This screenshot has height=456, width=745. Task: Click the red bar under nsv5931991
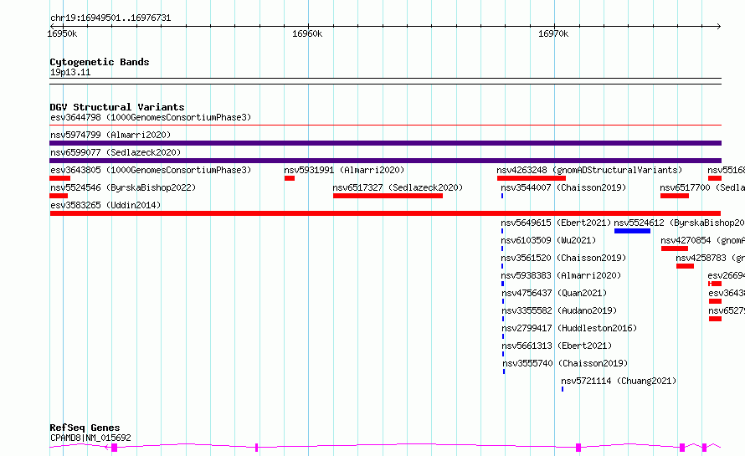[x=290, y=178]
